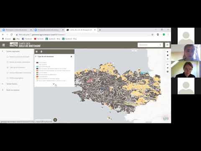Image resolution: width=201 pixels, height=151 pixels.
Task: Click the first icon in the legend panel header
Action: tap(36, 52)
